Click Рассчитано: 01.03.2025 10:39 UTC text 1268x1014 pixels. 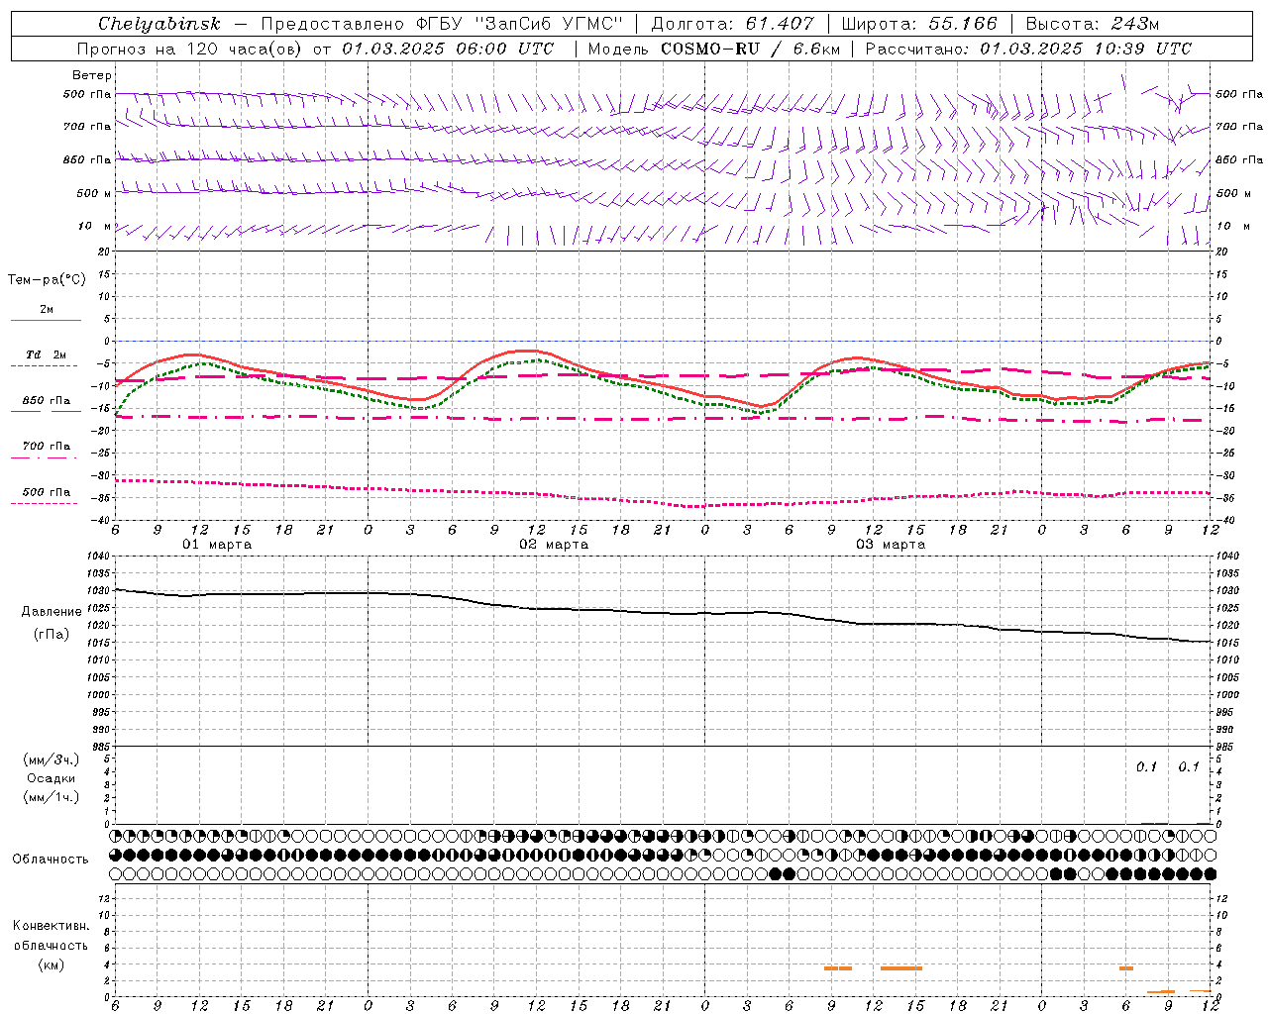(x=1028, y=49)
